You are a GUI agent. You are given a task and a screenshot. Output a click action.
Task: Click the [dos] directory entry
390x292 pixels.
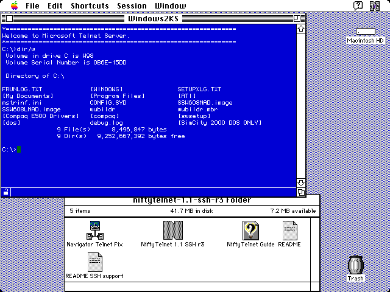coord(11,123)
